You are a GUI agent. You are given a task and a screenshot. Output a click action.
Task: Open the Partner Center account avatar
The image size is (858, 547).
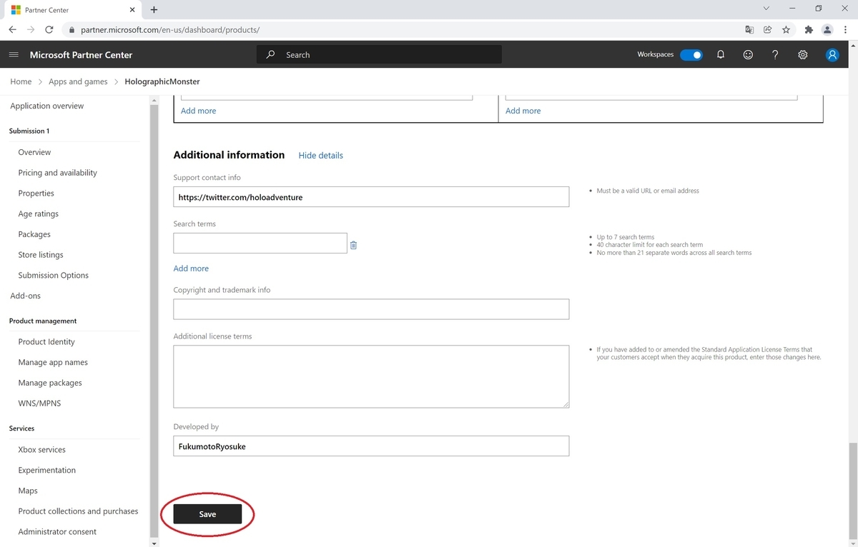coord(832,55)
